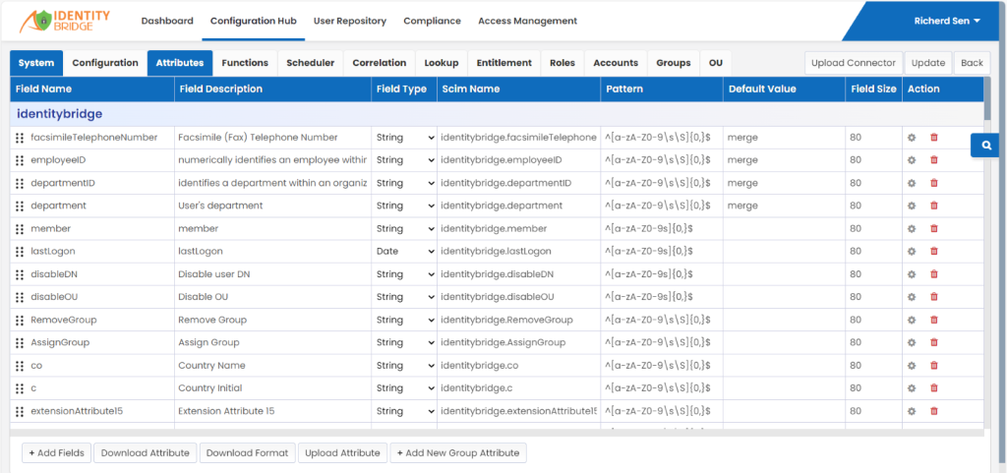Switch to the OU tab

(716, 63)
